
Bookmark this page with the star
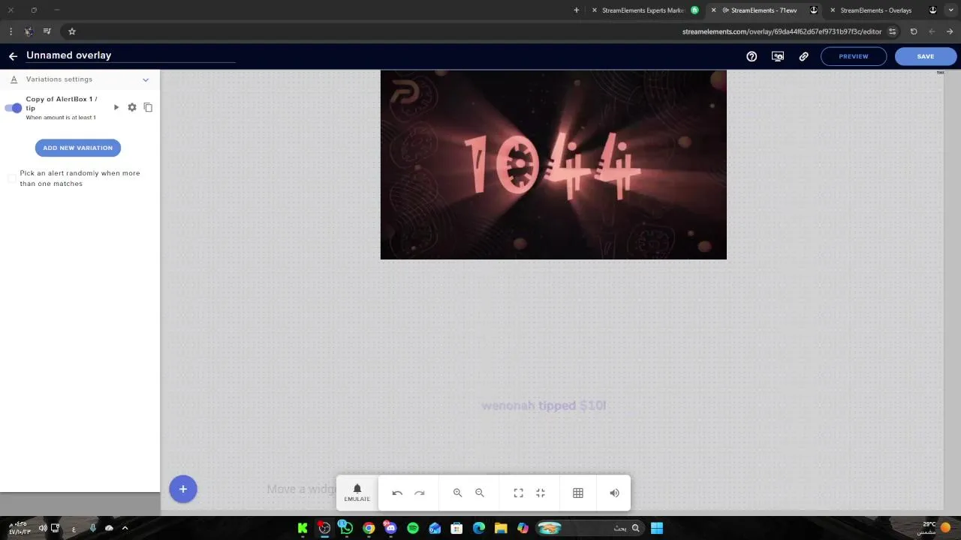[x=72, y=31]
